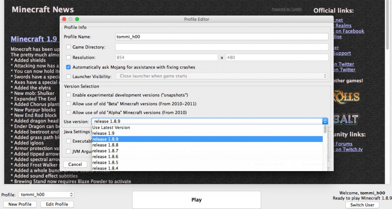Pick Use Latest Version option
The image size is (392, 209).
[111, 127]
